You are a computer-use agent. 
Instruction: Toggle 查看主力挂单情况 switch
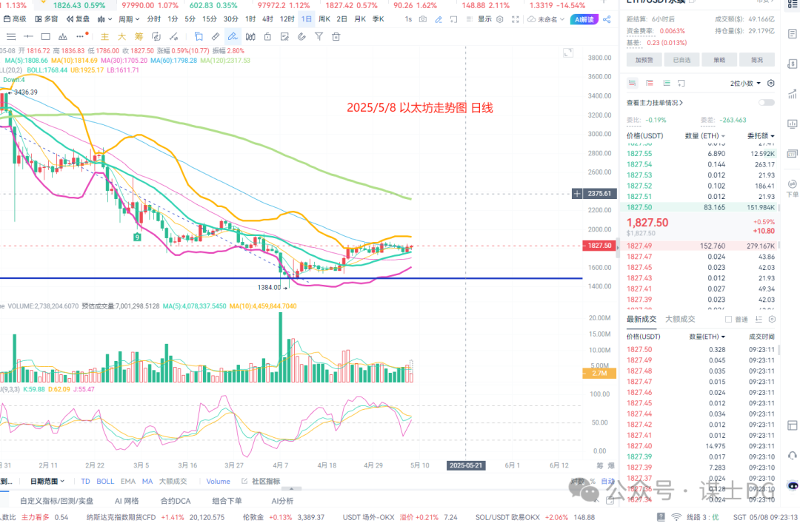click(x=767, y=103)
